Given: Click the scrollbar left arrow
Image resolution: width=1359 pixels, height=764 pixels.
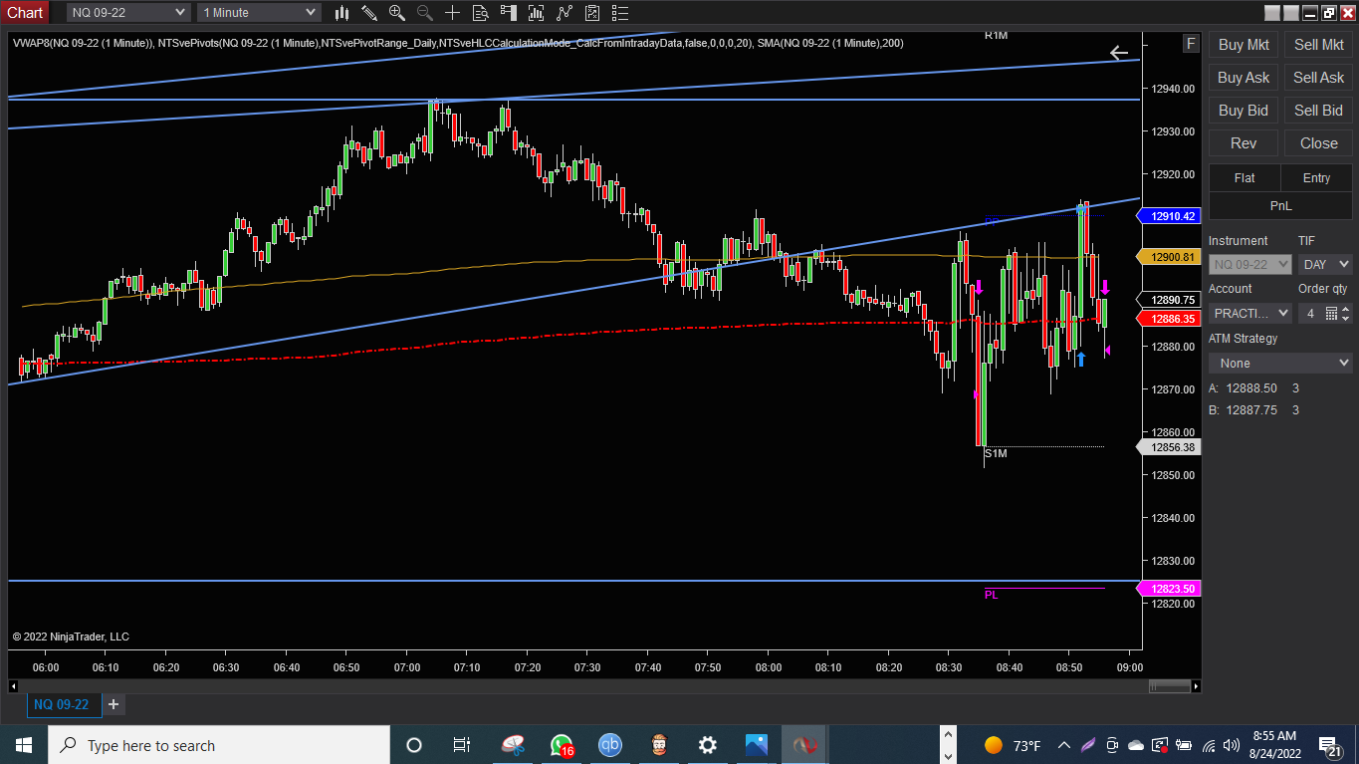Looking at the screenshot, I should pos(13,686).
